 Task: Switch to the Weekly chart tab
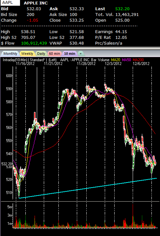coord(27,53)
